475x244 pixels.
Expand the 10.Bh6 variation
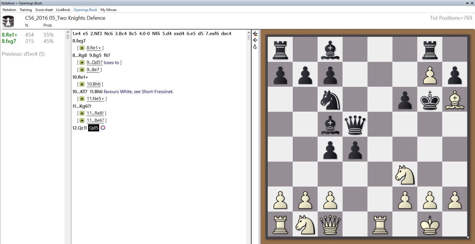click(82, 84)
